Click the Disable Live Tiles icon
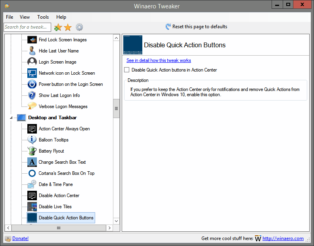The height and width of the screenshot is (246, 314). tap(32, 207)
